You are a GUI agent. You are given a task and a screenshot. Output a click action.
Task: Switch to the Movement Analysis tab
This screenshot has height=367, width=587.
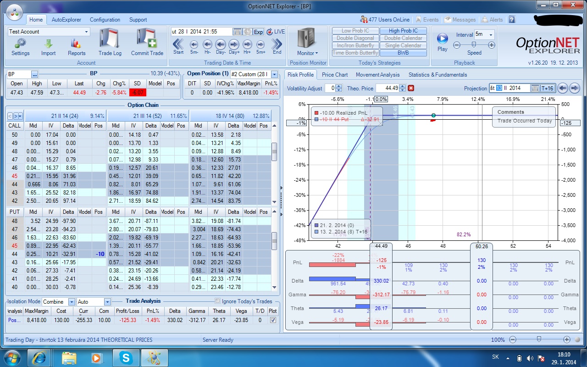coord(378,75)
